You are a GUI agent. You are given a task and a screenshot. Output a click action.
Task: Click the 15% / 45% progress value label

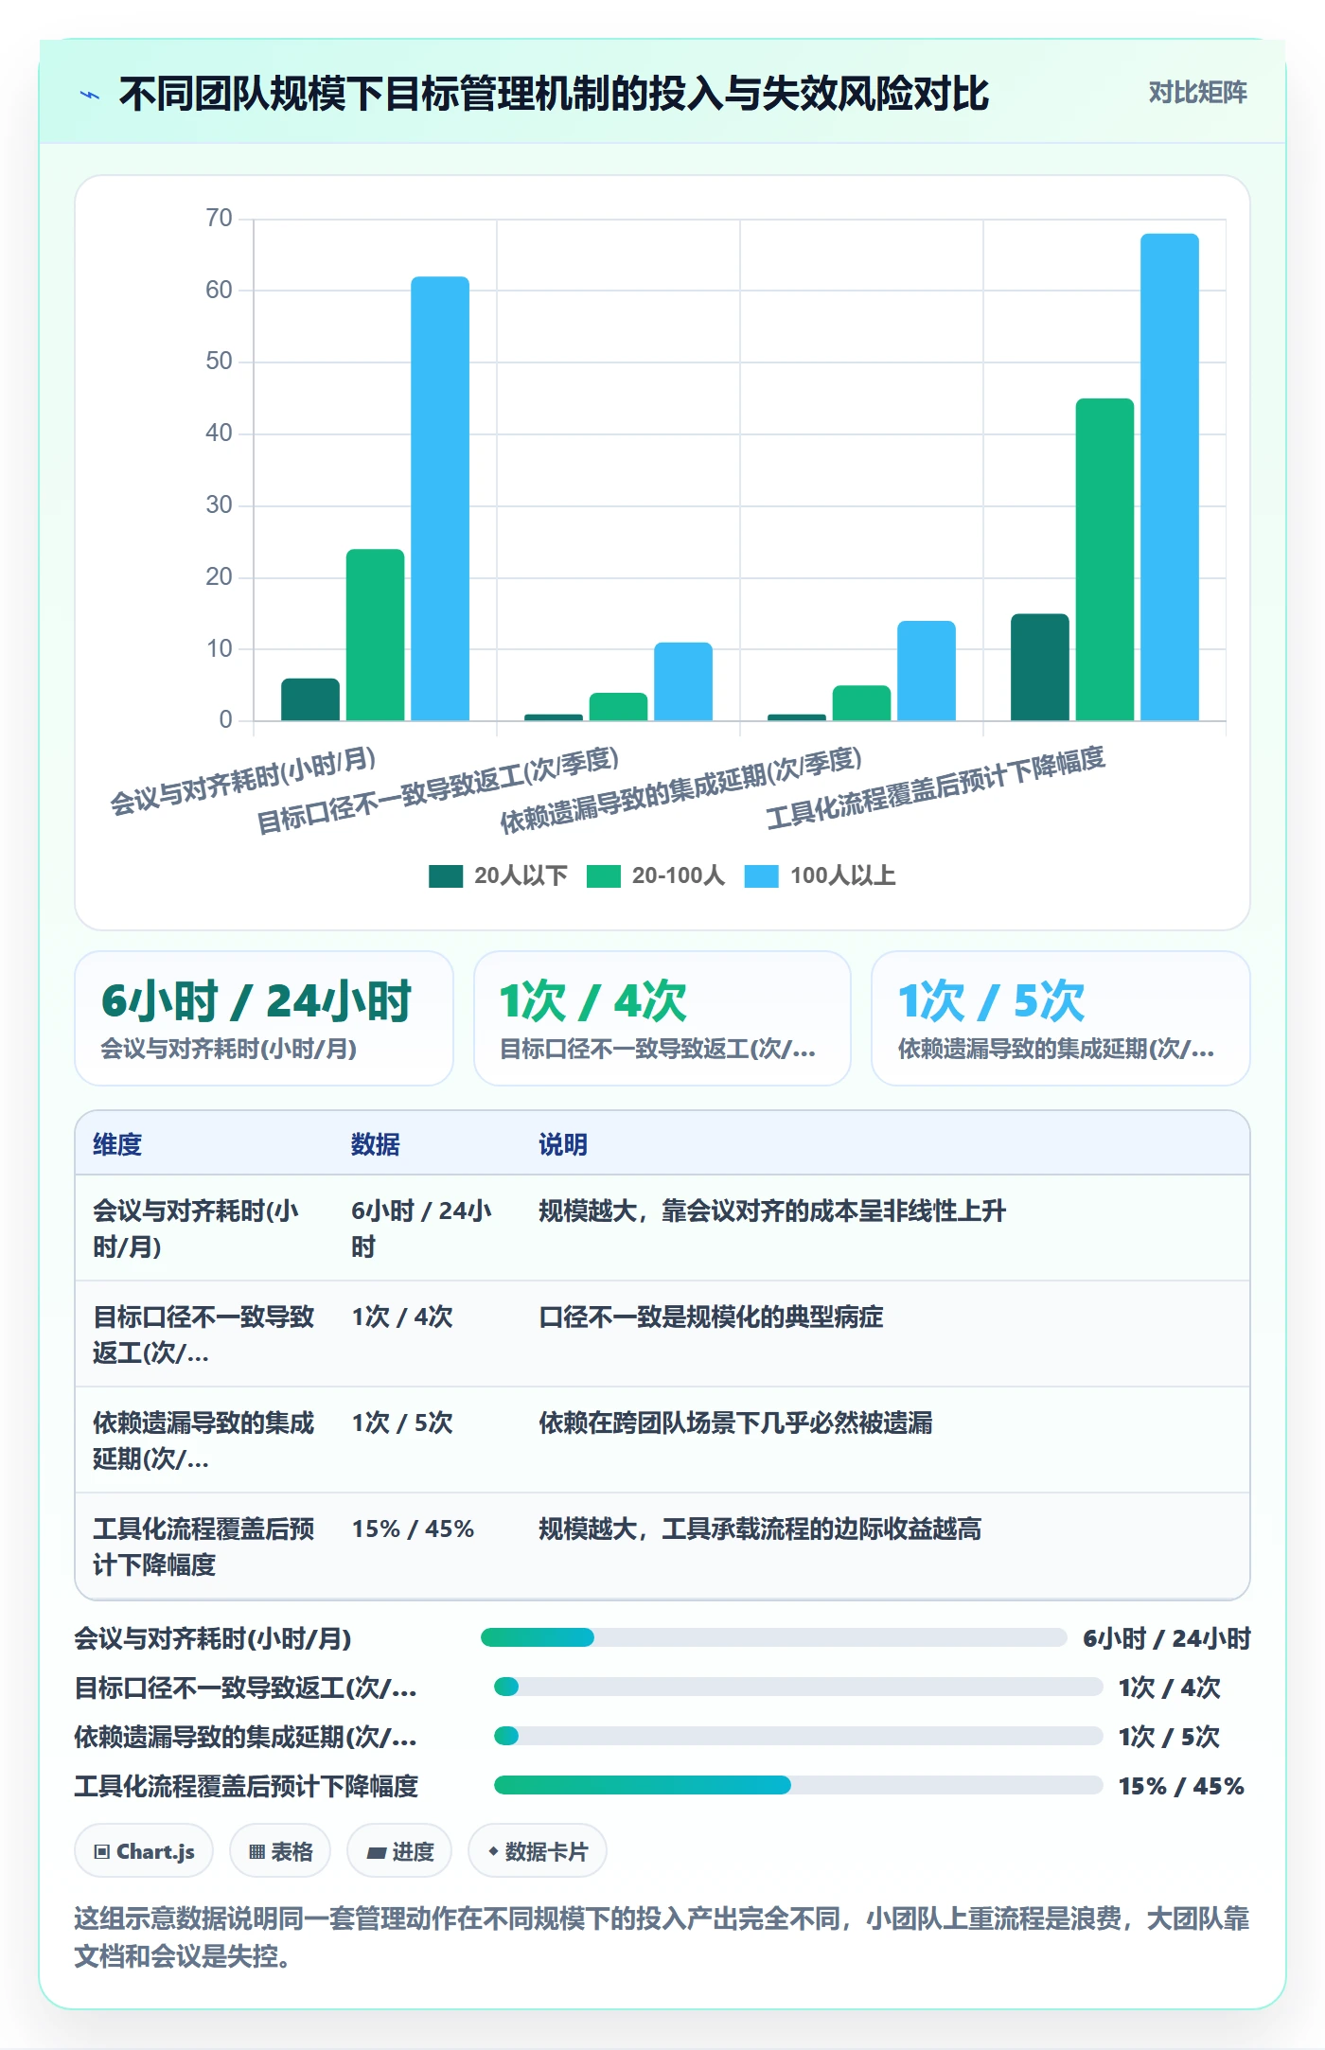point(1181,1786)
